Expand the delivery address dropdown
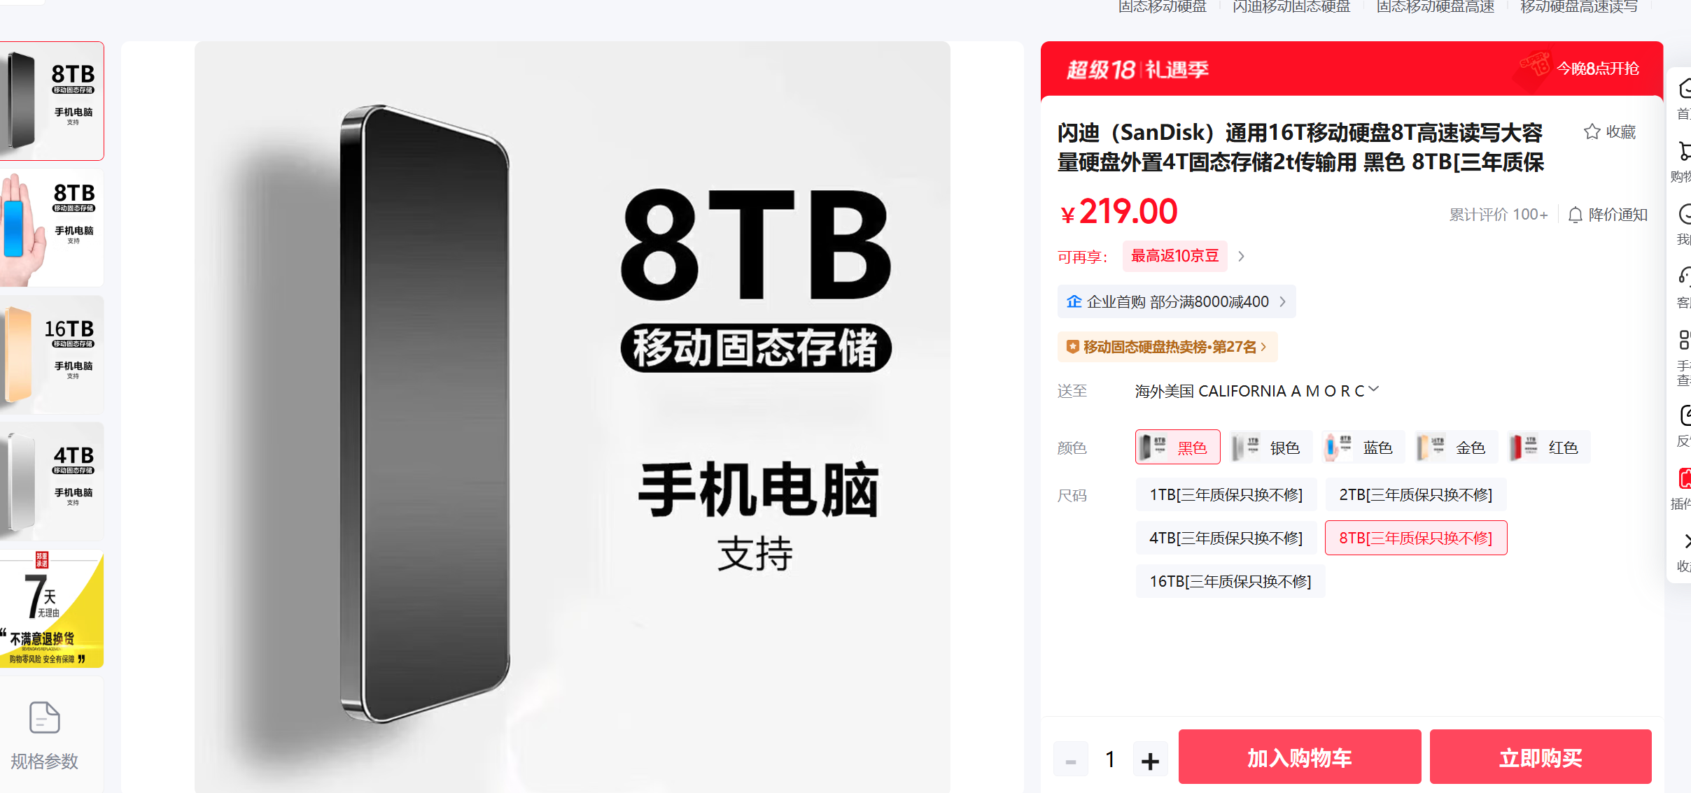The width and height of the screenshot is (1691, 793). [x=1373, y=390]
